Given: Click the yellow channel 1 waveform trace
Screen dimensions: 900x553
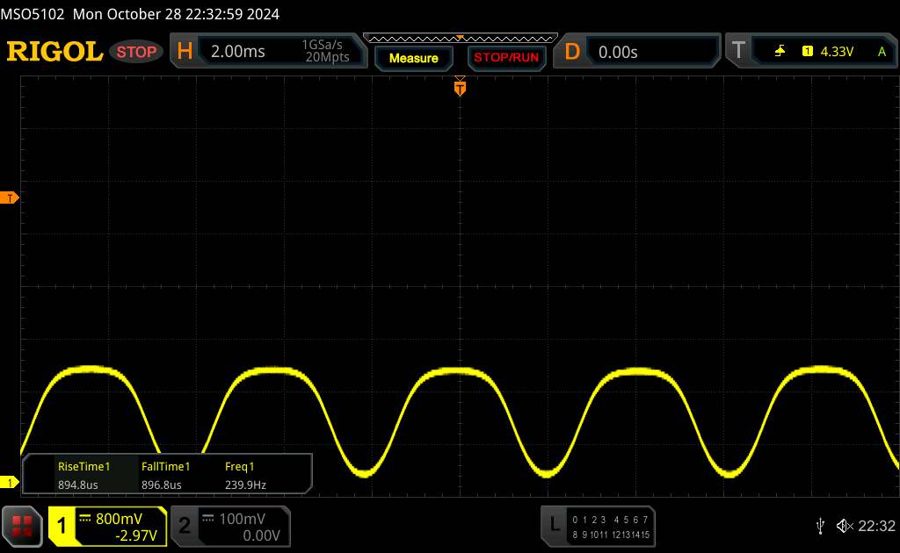Looking at the screenshot, I should click(459, 372).
